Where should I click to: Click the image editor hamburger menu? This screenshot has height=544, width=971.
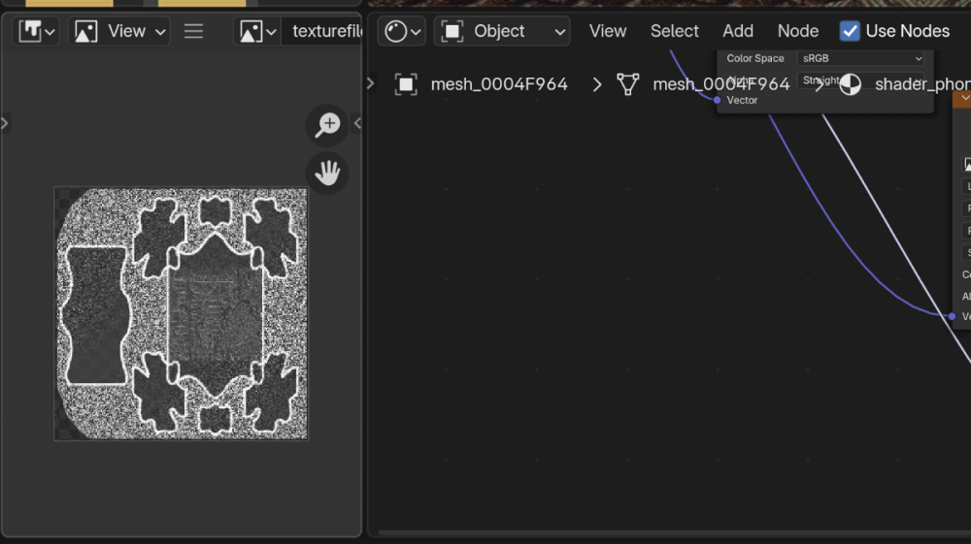click(193, 31)
